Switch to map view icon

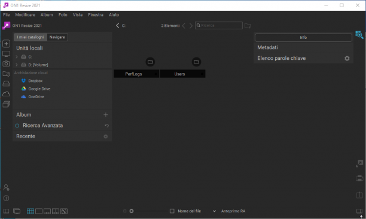(64, 211)
